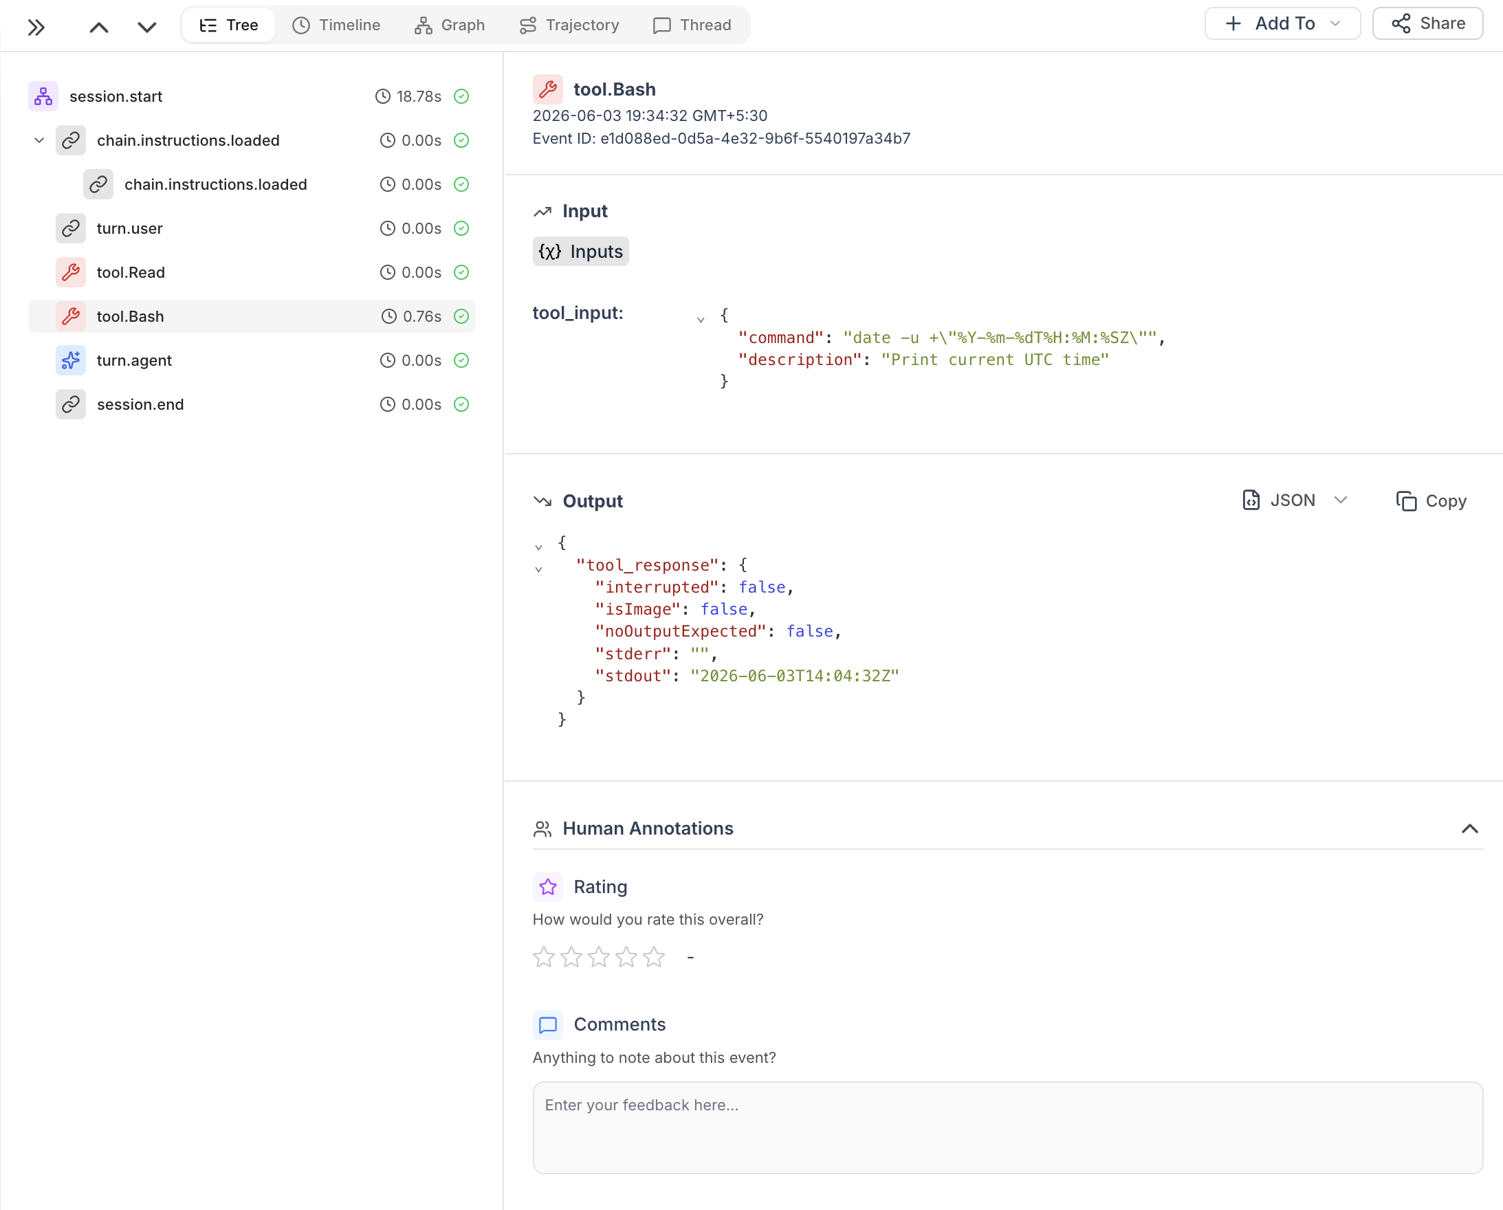Click the session.start success checkmark
The image size is (1503, 1210).
461,96
